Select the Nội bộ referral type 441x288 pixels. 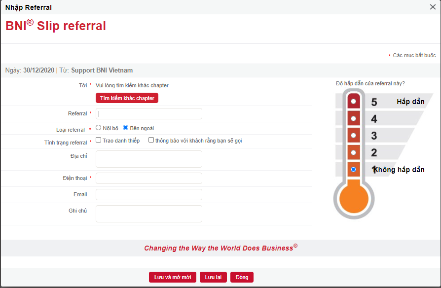[x=99, y=128]
